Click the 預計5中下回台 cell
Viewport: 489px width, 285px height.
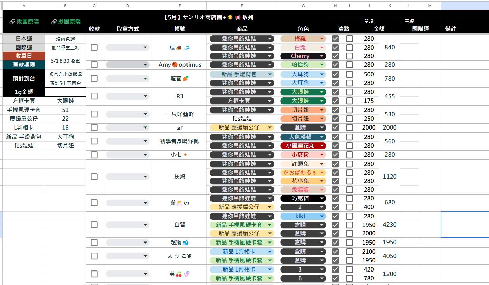point(65,83)
